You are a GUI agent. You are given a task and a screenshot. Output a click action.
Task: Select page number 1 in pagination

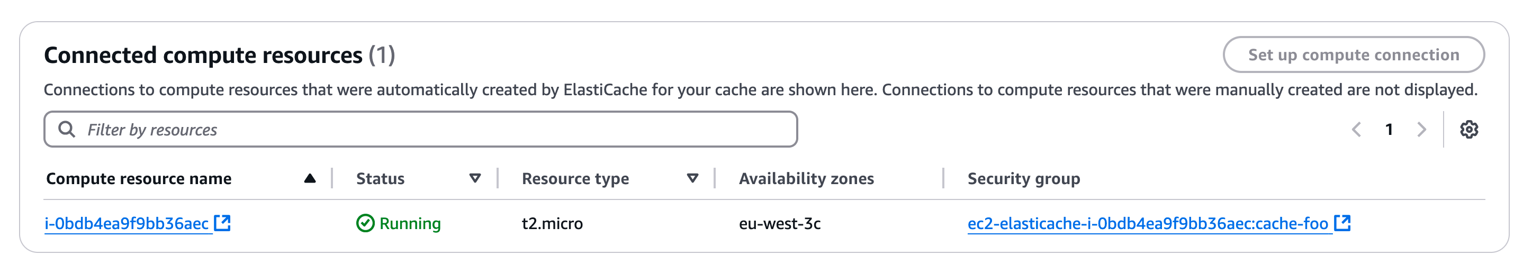point(1389,130)
